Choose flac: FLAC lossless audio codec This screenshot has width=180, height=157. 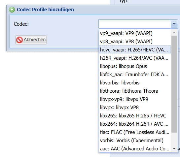click(135, 132)
